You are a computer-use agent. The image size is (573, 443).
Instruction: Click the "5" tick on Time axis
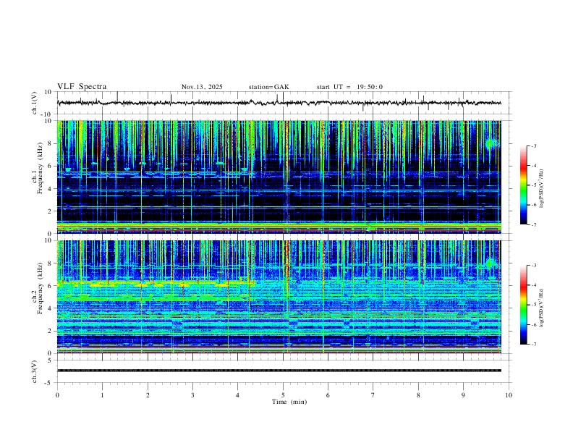click(x=283, y=395)
